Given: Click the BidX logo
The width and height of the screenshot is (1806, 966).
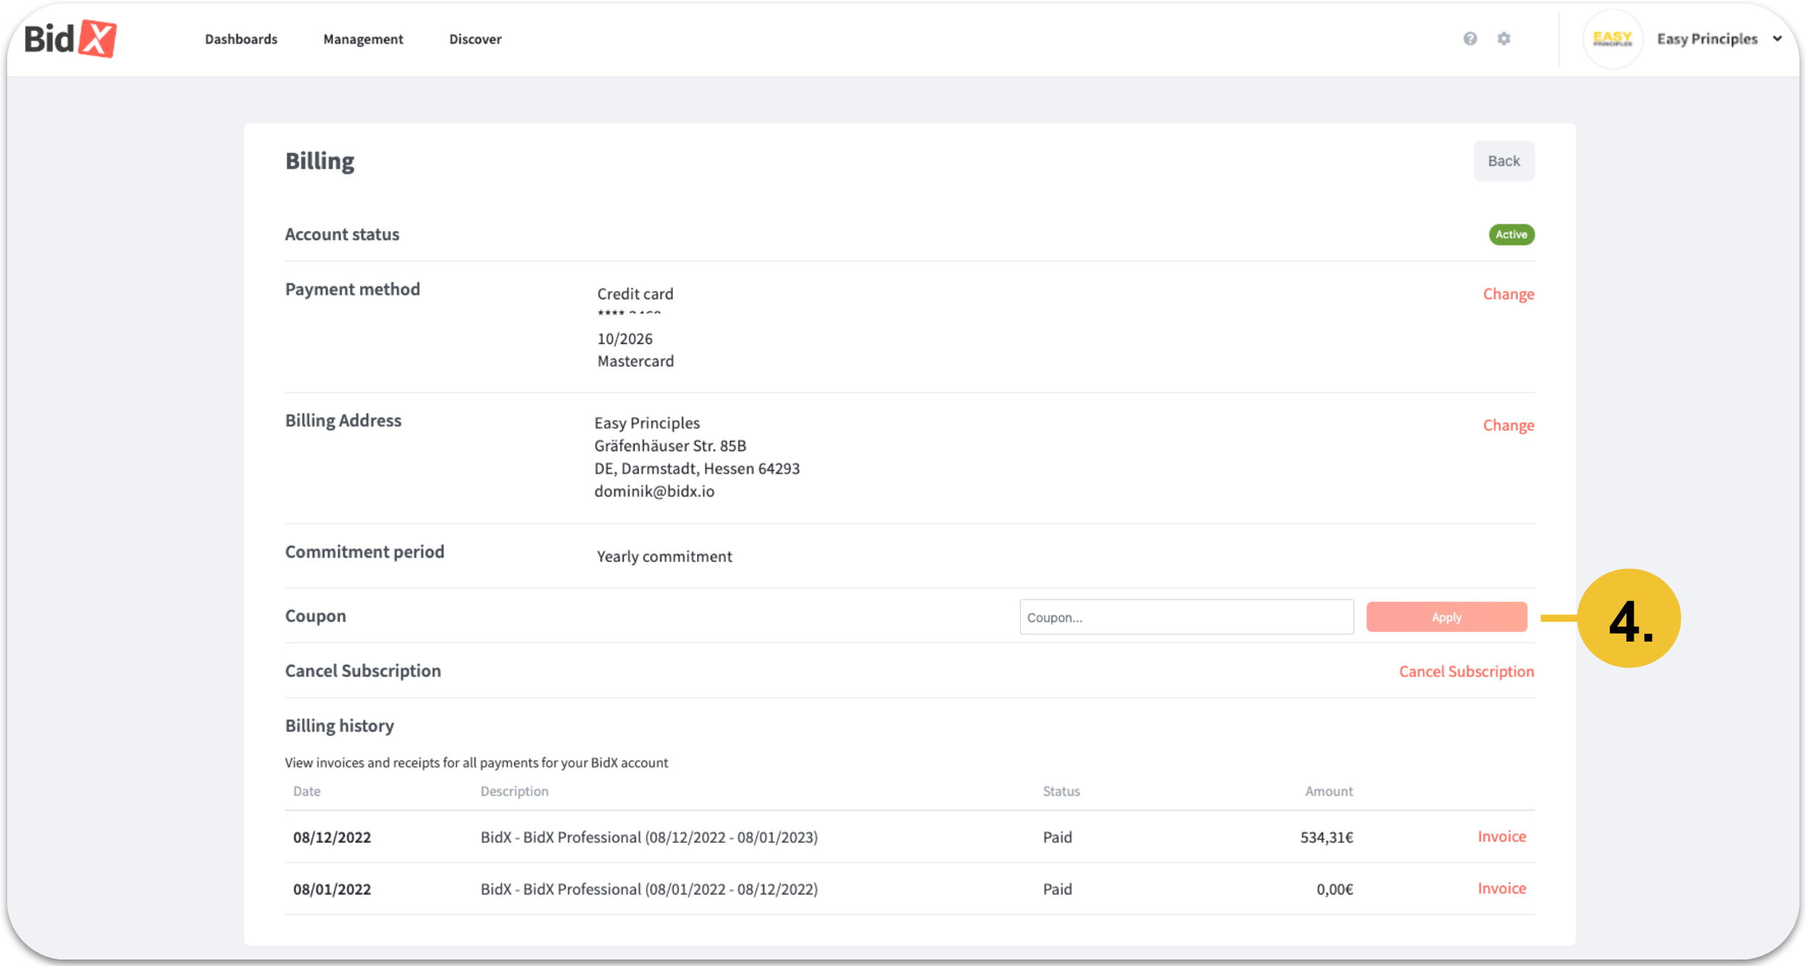Looking at the screenshot, I should [70, 38].
